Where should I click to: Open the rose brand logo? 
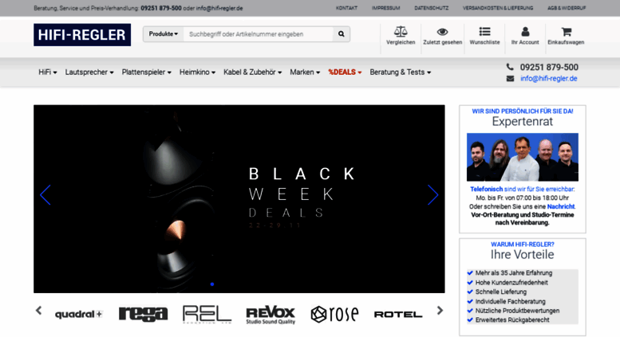[334, 314]
